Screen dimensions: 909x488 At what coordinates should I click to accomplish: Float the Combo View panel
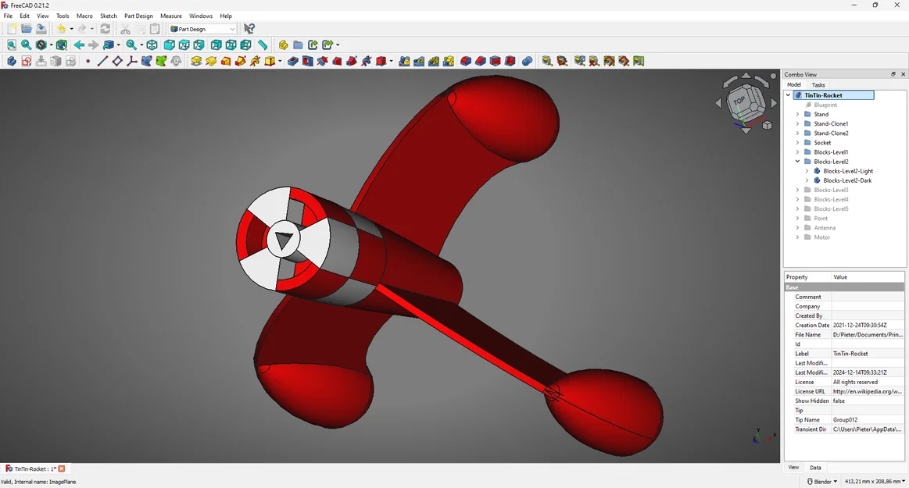[893, 74]
